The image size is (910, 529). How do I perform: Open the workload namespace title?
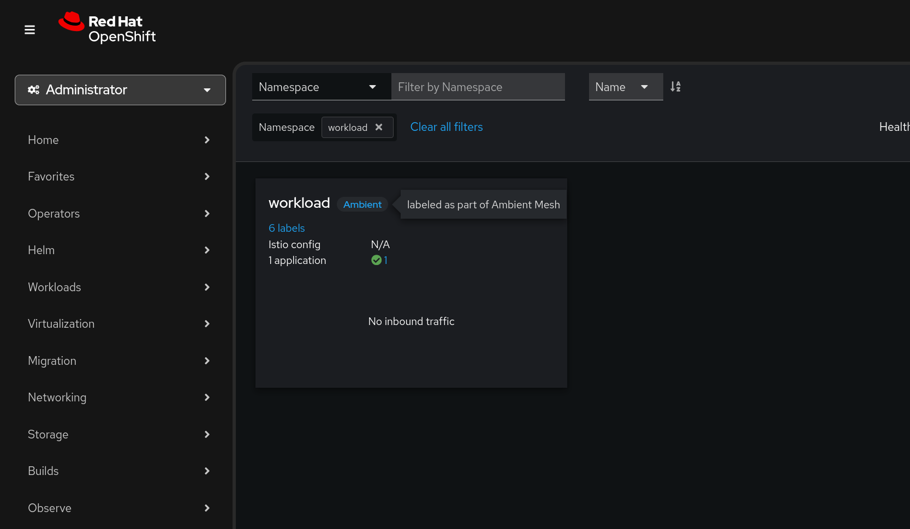click(x=299, y=203)
